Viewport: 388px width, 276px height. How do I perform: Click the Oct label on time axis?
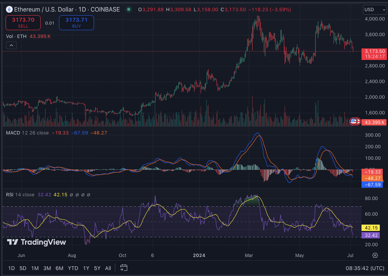click(x=122, y=255)
